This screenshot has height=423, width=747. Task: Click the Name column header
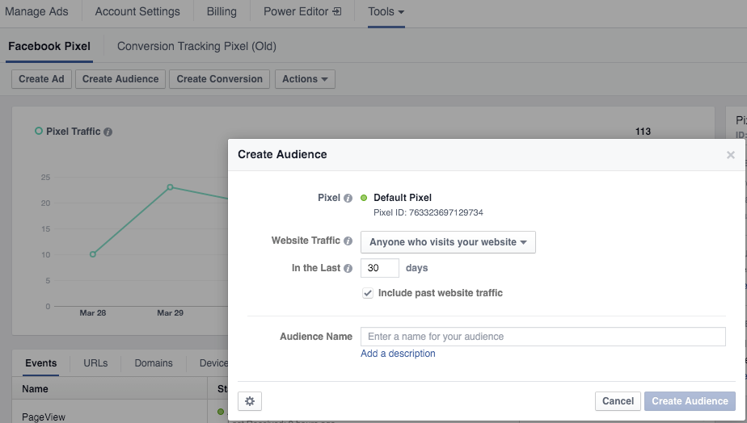(35, 389)
